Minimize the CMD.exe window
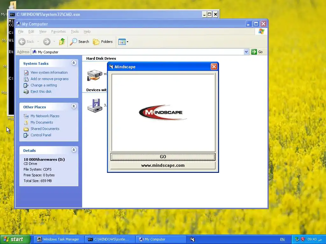 pyautogui.click(x=204, y=14)
